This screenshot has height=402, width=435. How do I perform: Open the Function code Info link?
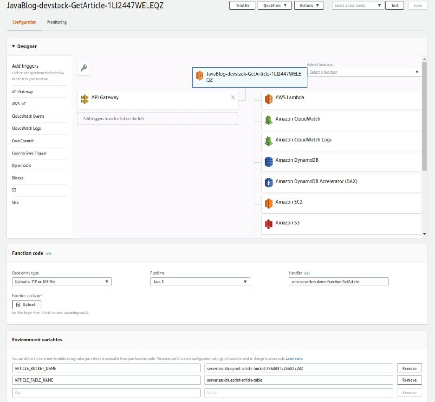[x=48, y=254]
